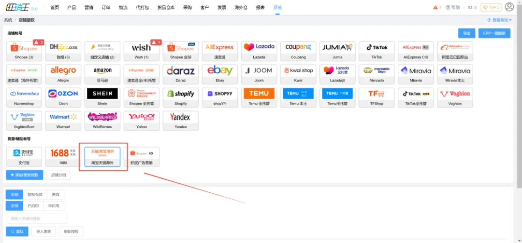Open the 淘宝天猫海外 account card

point(102,157)
